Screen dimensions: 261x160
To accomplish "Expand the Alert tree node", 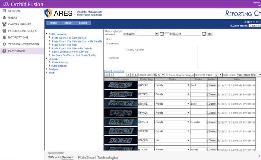I will click(x=46, y=73).
